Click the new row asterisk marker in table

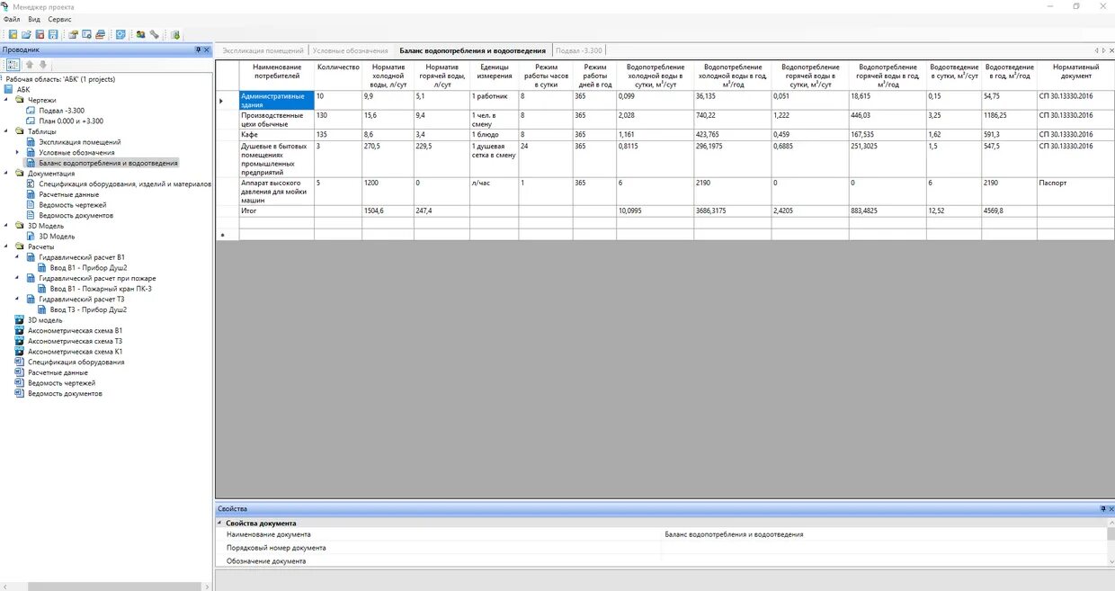(x=222, y=235)
